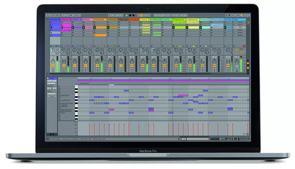
Task: Toggle the arrangement Loop switch
Action: (171, 15)
